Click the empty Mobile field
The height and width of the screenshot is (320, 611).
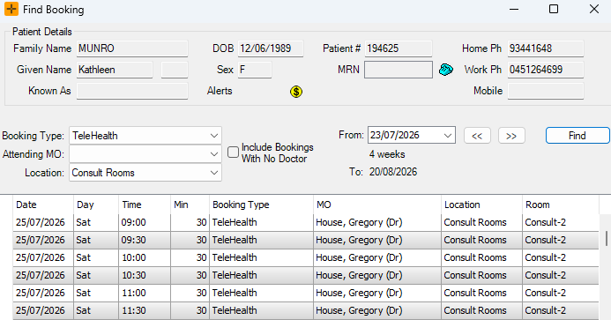click(546, 91)
